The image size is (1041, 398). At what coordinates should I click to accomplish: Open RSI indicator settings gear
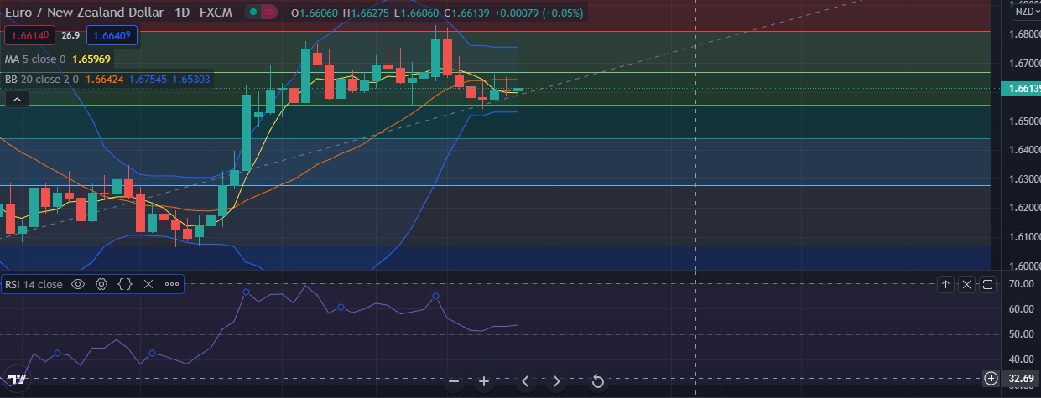point(101,284)
